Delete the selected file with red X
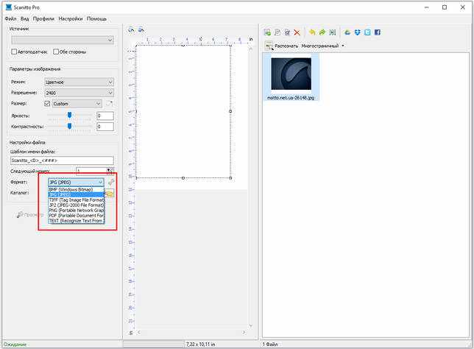 [297, 32]
